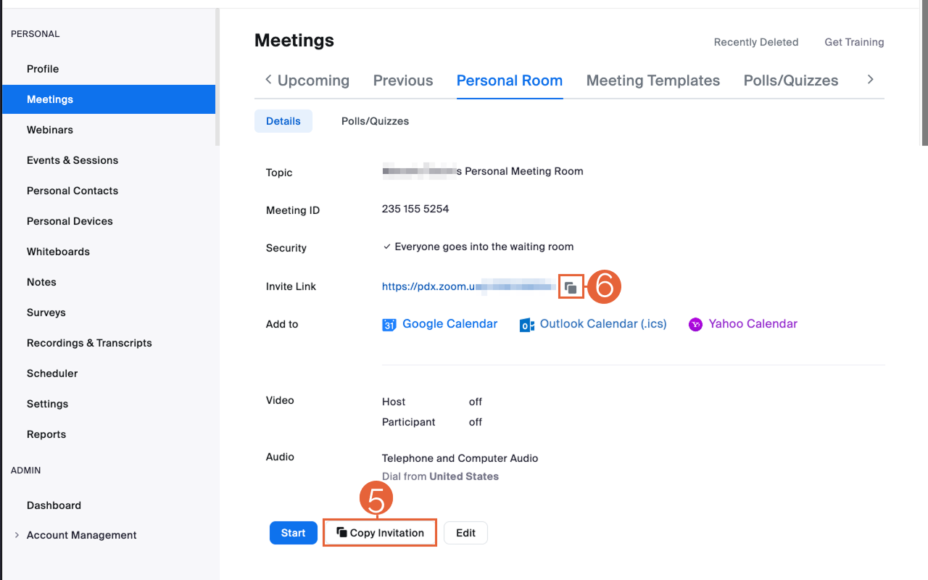Copy the invite link using copy icon

coord(571,288)
